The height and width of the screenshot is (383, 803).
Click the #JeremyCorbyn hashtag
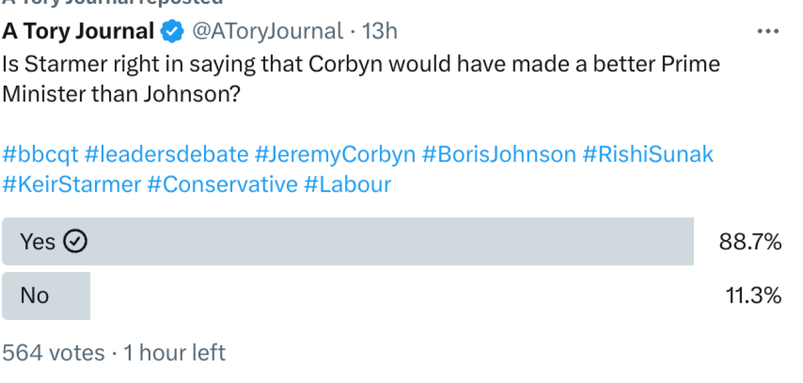[335, 154]
